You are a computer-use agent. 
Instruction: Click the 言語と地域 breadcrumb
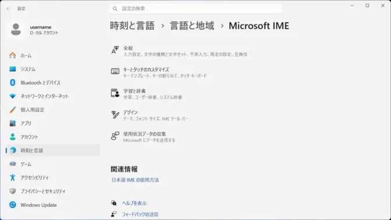(x=192, y=26)
